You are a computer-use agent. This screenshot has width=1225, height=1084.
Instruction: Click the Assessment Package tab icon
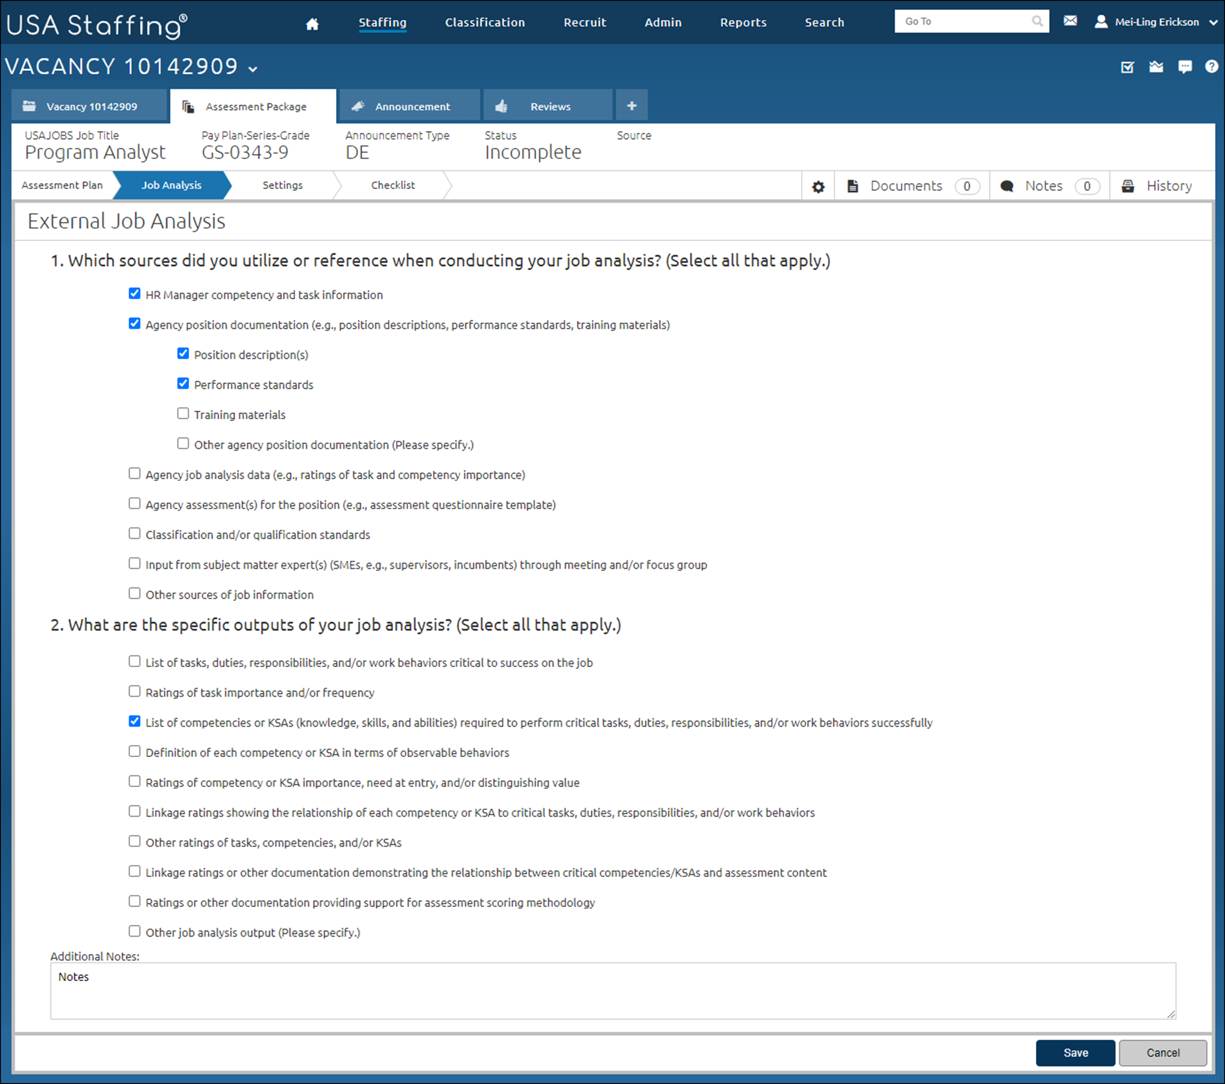188,106
